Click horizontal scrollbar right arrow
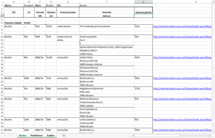This screenshot has height=138, width=215. [x=210, y=135]
